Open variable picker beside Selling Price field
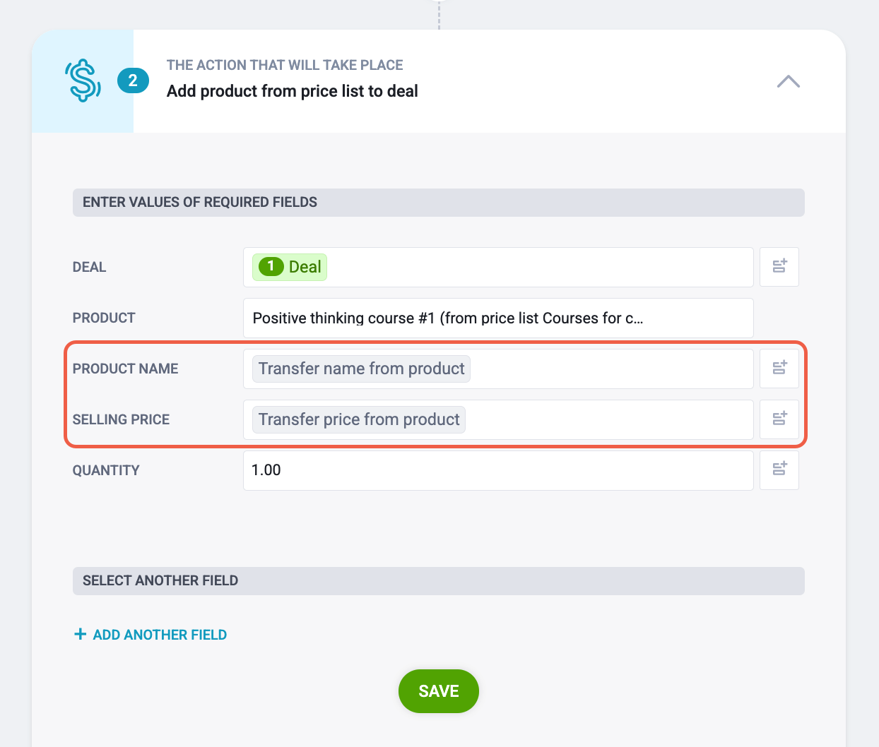This screenshot has width=879, height=747. click(x=779, y=419)
